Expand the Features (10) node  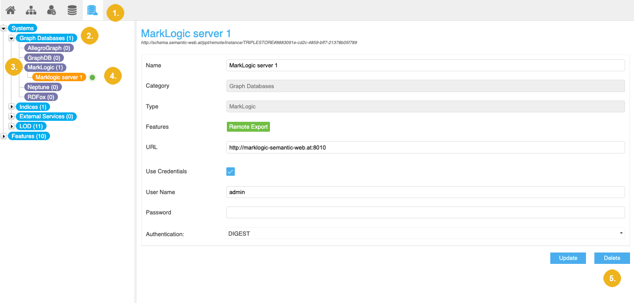tap(4, 136)
